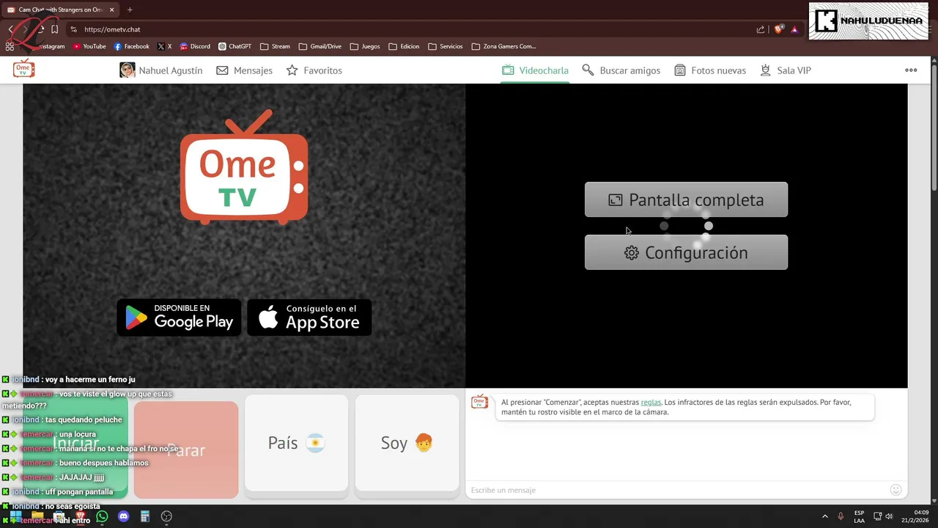Expand the Stream bookmark folder

275,46
